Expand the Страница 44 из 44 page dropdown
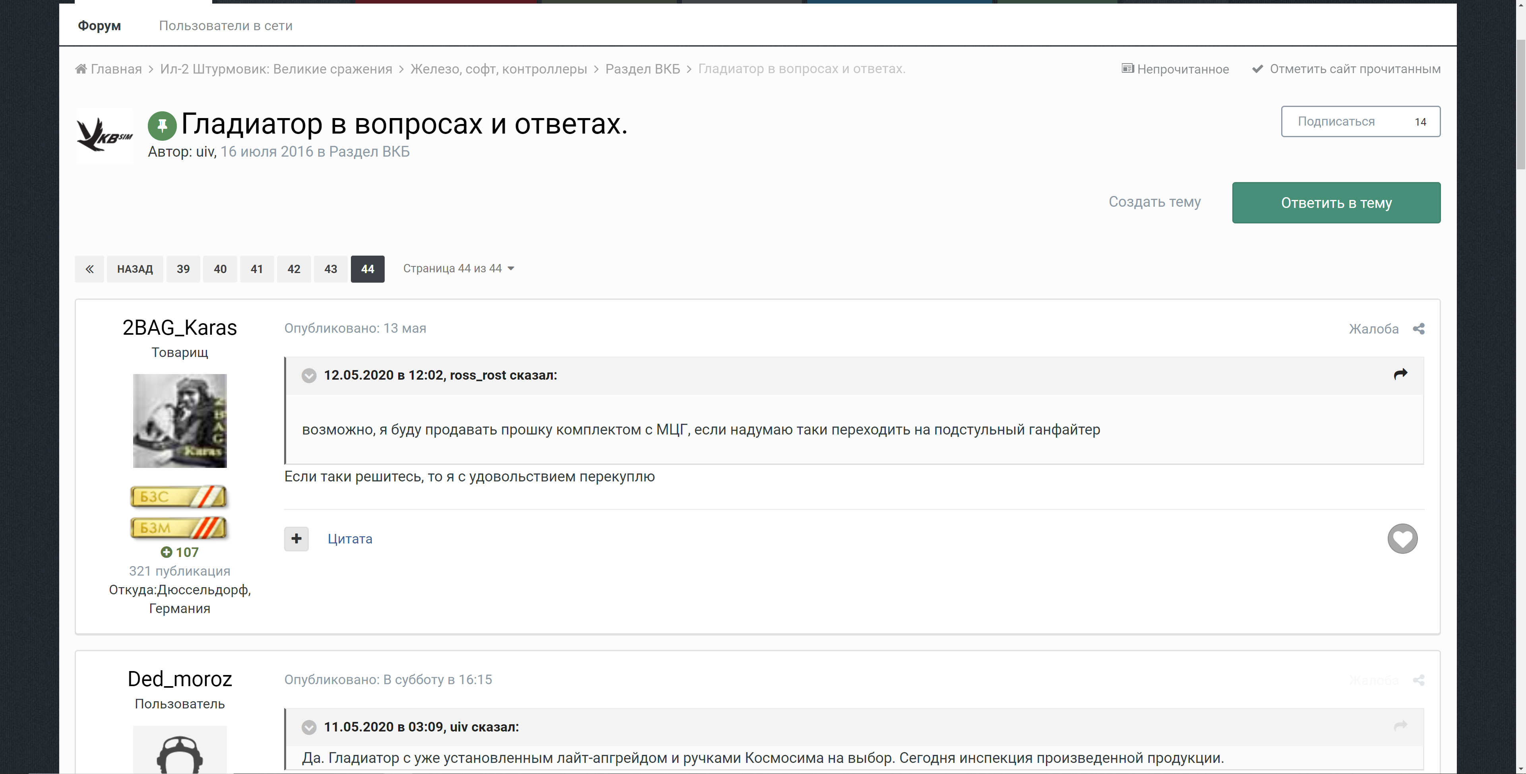1526x774 pixels. coord(459,268)
